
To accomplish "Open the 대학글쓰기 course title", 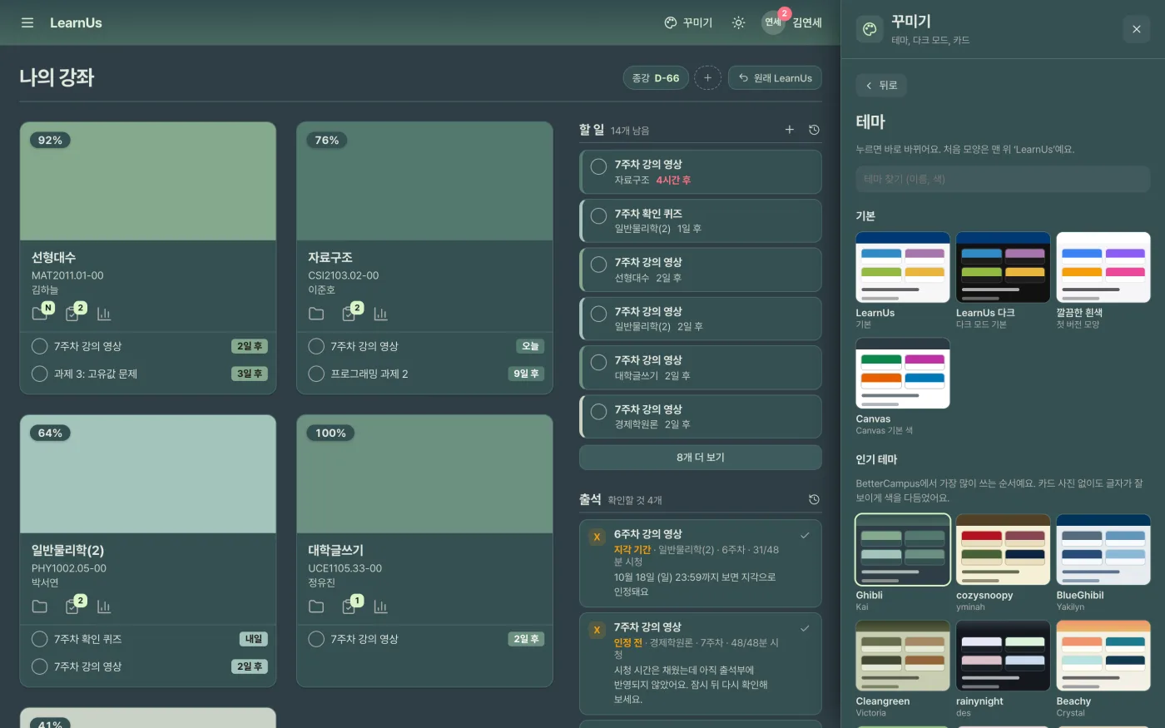I will click(335, 550).
